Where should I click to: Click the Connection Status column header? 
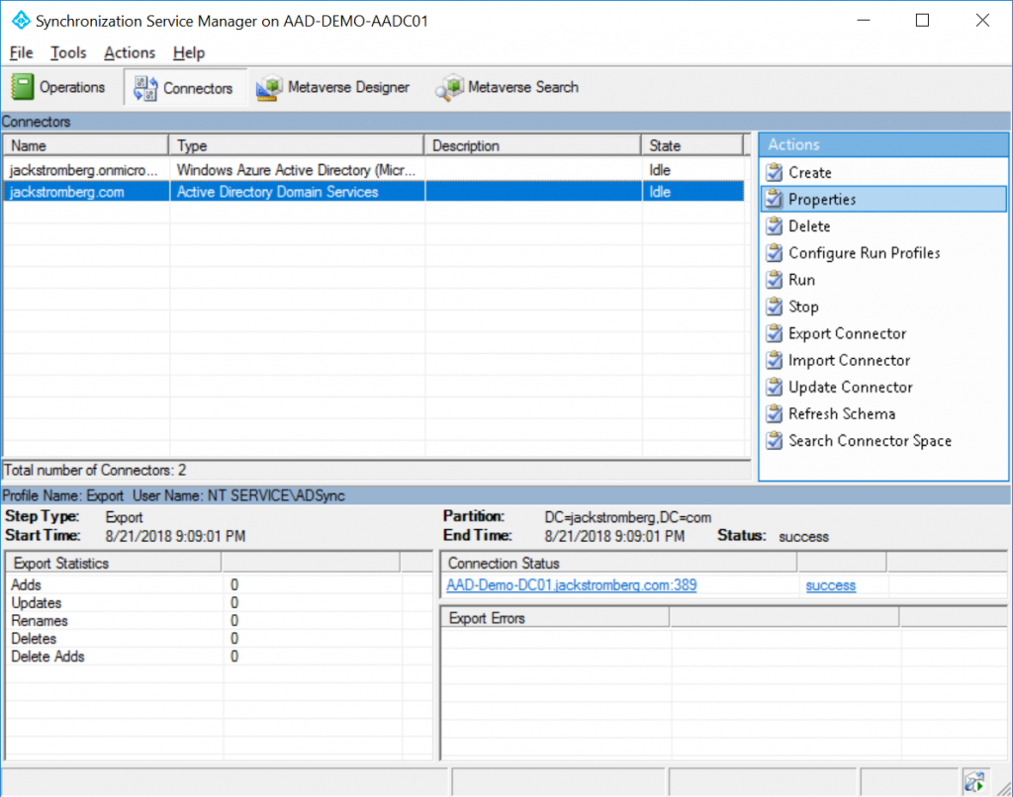click(x=619, y=564)
